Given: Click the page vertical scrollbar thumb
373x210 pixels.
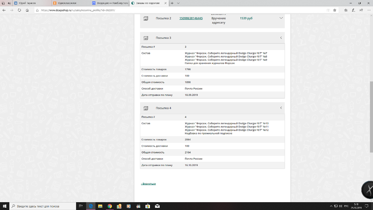Looking at the screenshot, I should point(371,116).
